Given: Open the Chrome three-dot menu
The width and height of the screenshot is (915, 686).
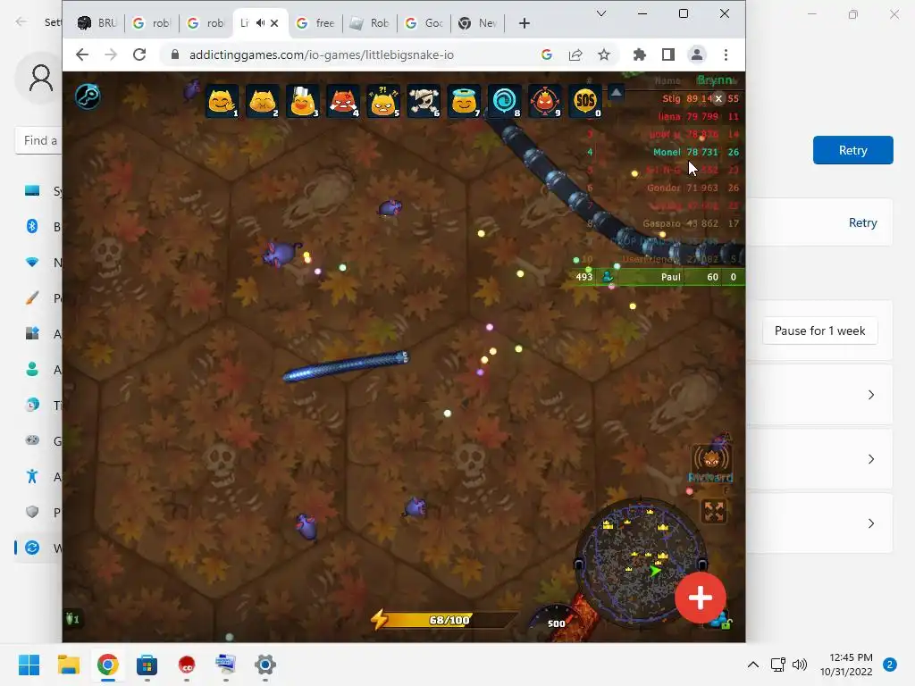Looking at the screenshot, I should click(726, 54).
